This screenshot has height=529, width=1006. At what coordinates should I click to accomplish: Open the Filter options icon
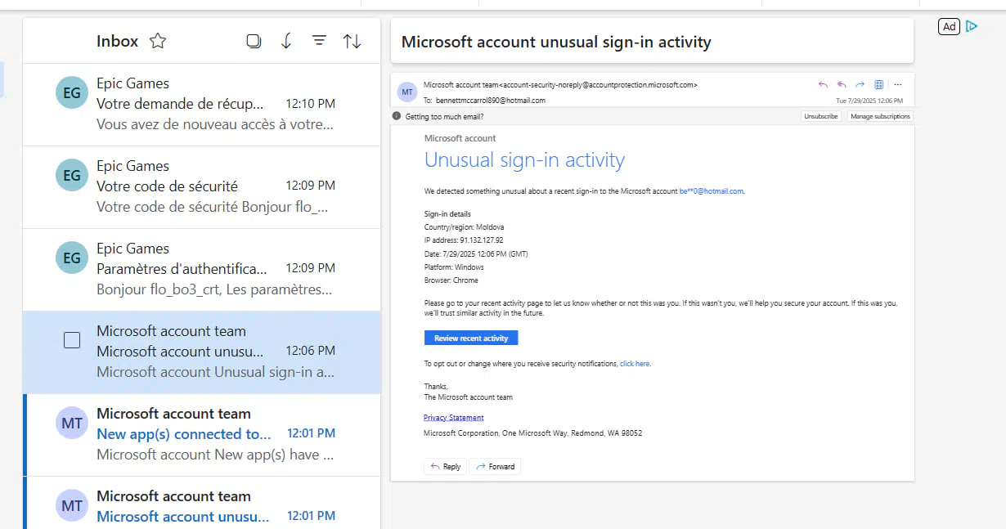pos(320,41)
